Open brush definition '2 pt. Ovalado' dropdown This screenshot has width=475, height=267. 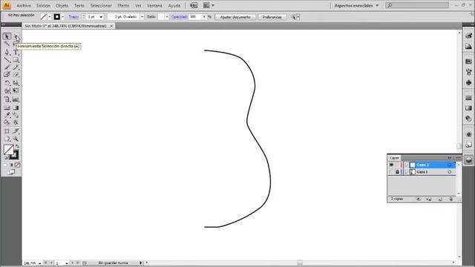click(x=142, y=17)
